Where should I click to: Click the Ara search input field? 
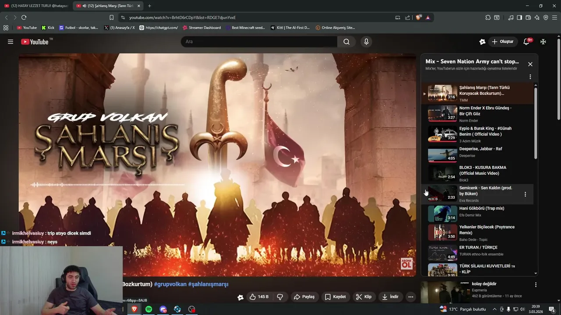pos(259,42)
